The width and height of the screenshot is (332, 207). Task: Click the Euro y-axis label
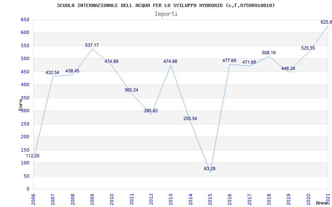tap(20, 105)
